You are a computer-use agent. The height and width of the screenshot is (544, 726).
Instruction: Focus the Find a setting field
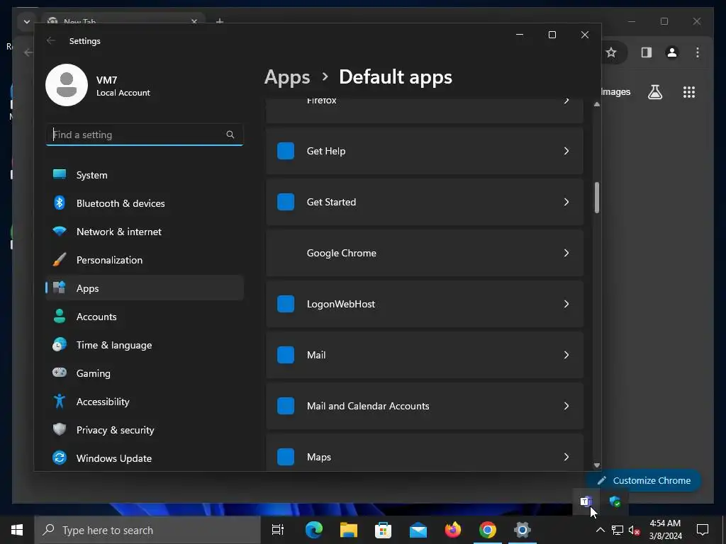pyautogui.click(x=145, y=135)
